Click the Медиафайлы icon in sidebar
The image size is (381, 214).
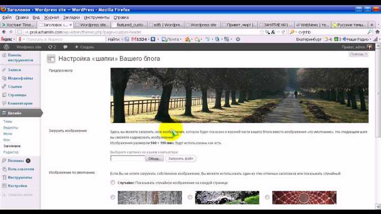4,78
